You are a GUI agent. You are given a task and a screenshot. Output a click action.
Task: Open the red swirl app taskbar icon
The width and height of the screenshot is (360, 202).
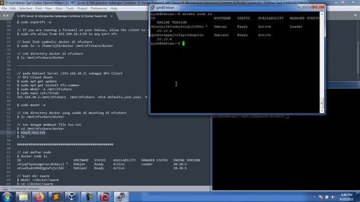pos(105,197)
